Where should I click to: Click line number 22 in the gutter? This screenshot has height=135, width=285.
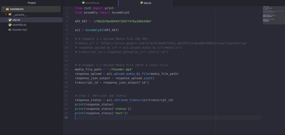66,100
